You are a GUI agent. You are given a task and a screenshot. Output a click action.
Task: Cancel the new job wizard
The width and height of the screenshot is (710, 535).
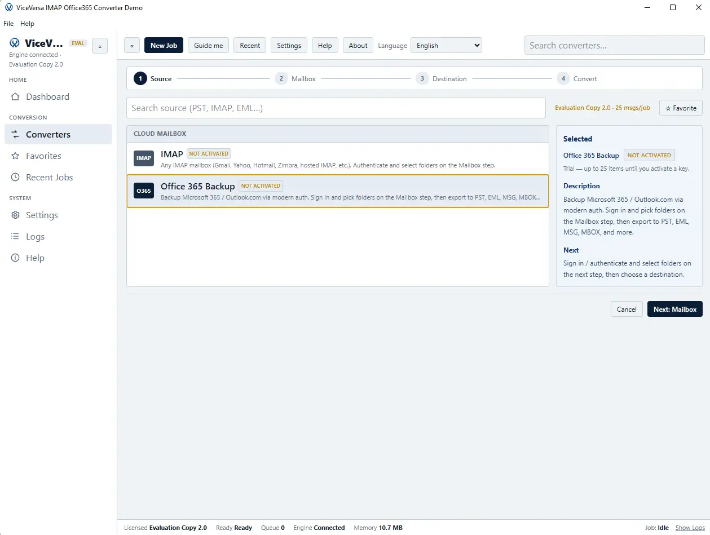point(627,309)
